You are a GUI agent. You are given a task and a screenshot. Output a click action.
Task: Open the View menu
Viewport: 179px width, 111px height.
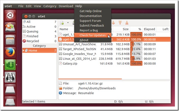37,6
